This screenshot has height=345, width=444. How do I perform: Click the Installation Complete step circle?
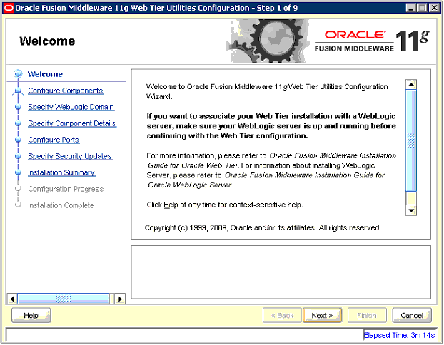(18, 205)
